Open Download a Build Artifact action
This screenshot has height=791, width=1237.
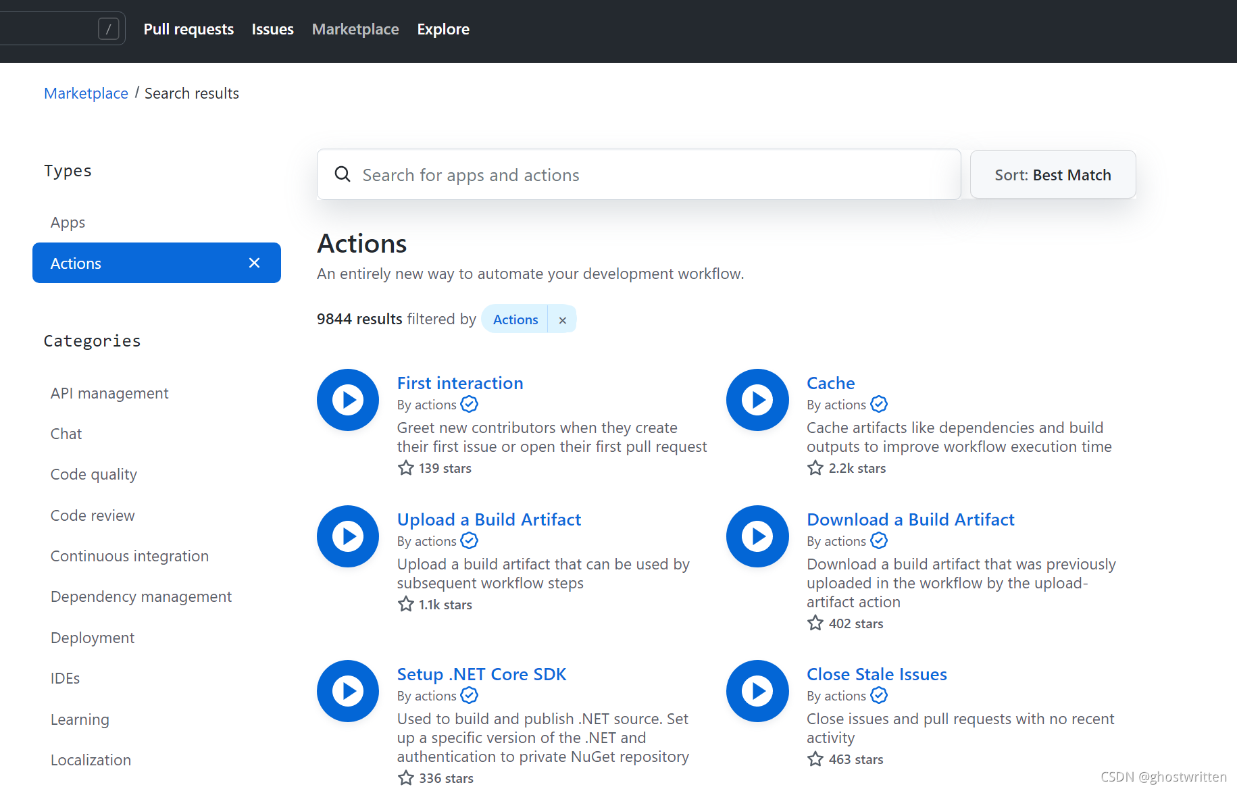[911, 519]
